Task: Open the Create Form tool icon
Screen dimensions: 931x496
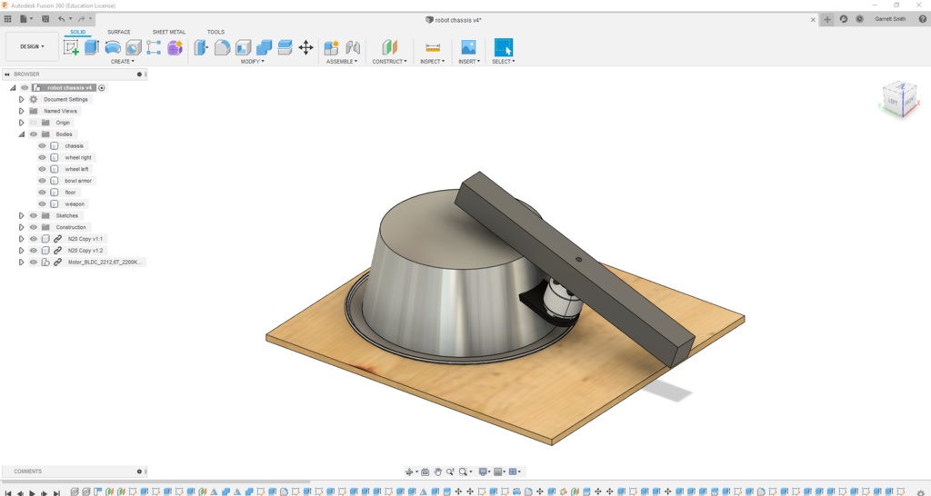Action: pos(175,47)
